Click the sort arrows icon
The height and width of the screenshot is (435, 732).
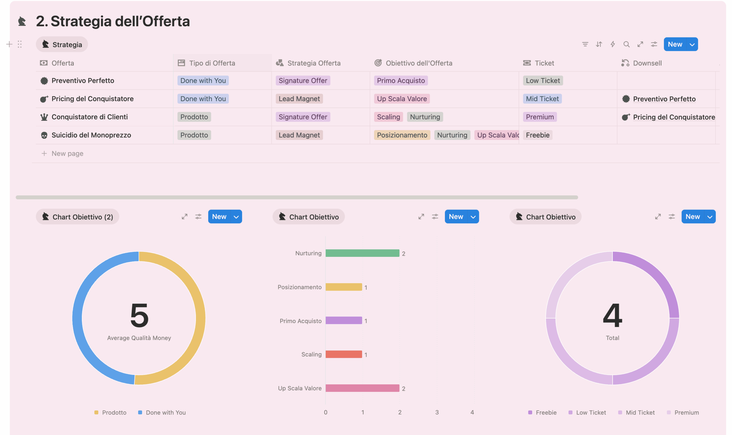[598, 44]
